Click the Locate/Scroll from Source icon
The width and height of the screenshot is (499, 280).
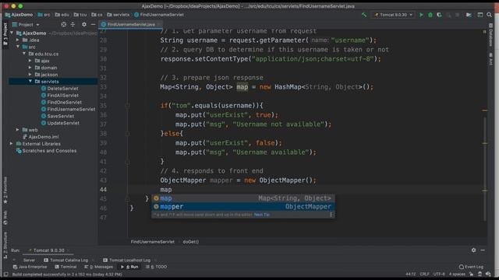(x=64, y=24)
